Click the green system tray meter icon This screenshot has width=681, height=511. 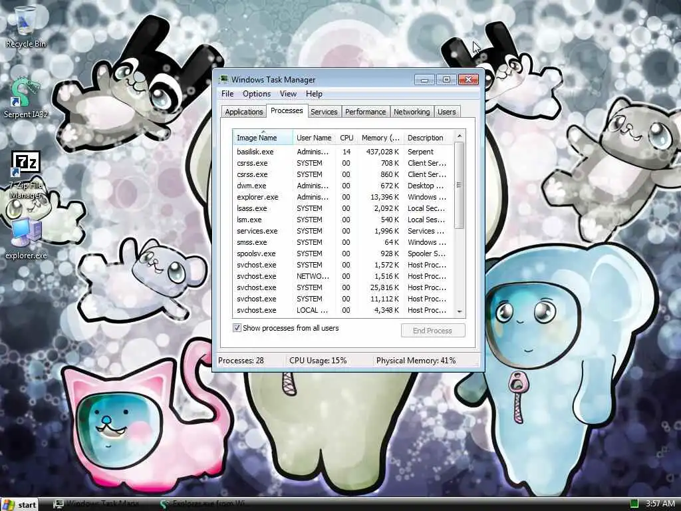(634, 504)
